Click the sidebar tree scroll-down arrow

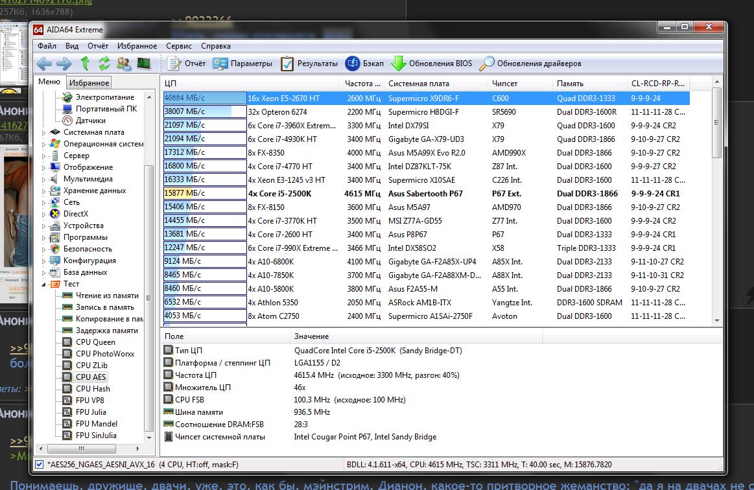coord(148,437)
